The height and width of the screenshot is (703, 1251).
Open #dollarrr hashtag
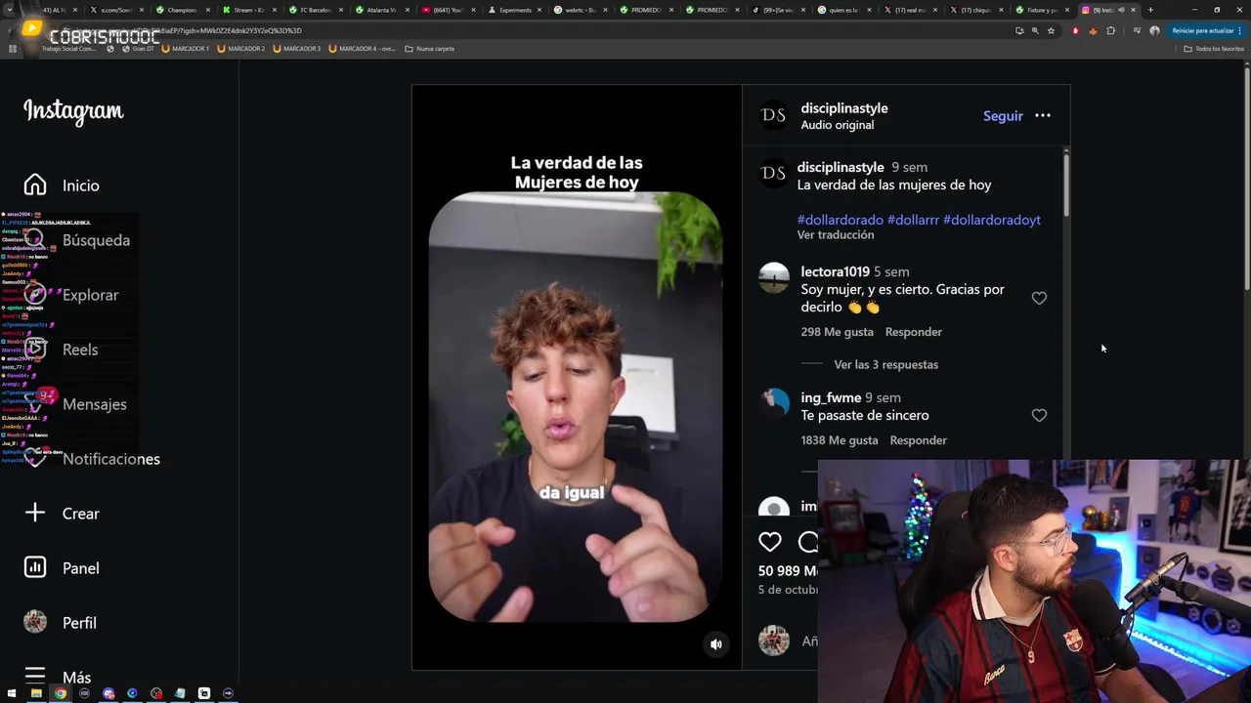913,220
